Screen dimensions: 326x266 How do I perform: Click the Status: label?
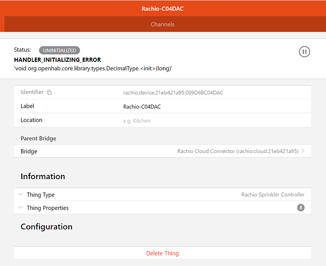click(22, 50)
